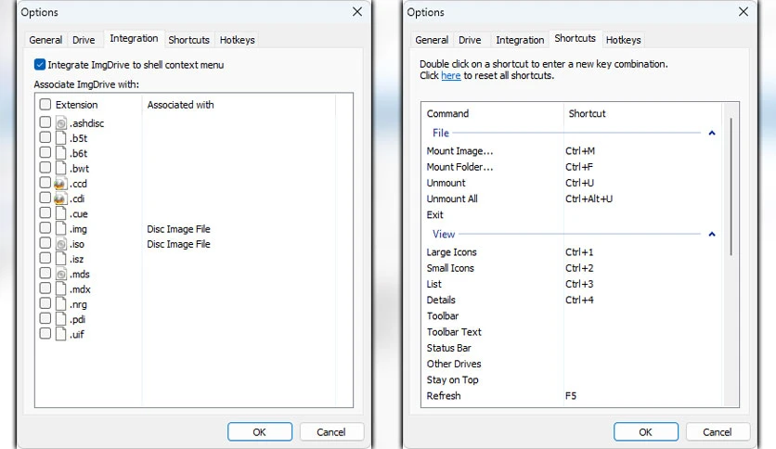Click the .isz file icon
Viewport: 776px width, 449px height.
[61, 259]
